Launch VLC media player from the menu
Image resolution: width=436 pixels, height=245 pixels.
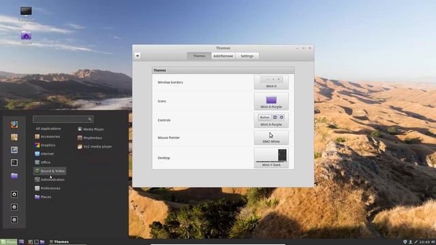click(x=95, y=146)
